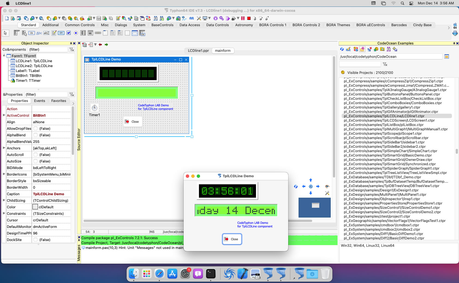This screenshot has width=459, height=283.
Task: Collapse the Form1: TForm1 tree node
Action: (4, 56)
